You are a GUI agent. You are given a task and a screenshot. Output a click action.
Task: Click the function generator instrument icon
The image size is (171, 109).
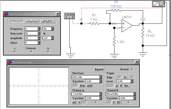(70, 16)
